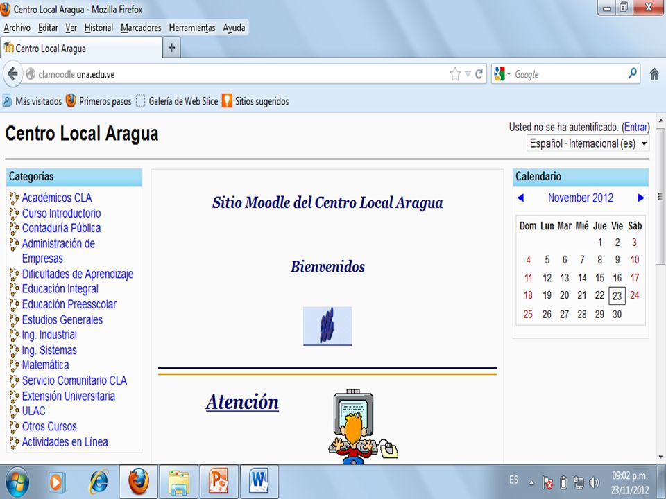Open the search engine selector Google icon
666x499 pixels.
pyautogui.click(x=499, y=74)
